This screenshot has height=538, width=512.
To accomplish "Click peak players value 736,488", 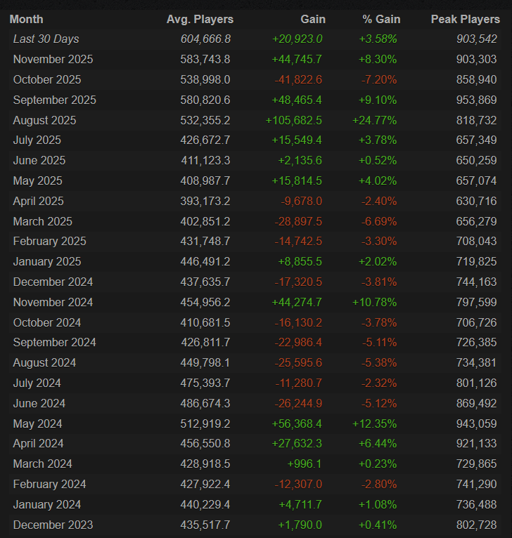I will pyautogui.click(x=477, y=505).
